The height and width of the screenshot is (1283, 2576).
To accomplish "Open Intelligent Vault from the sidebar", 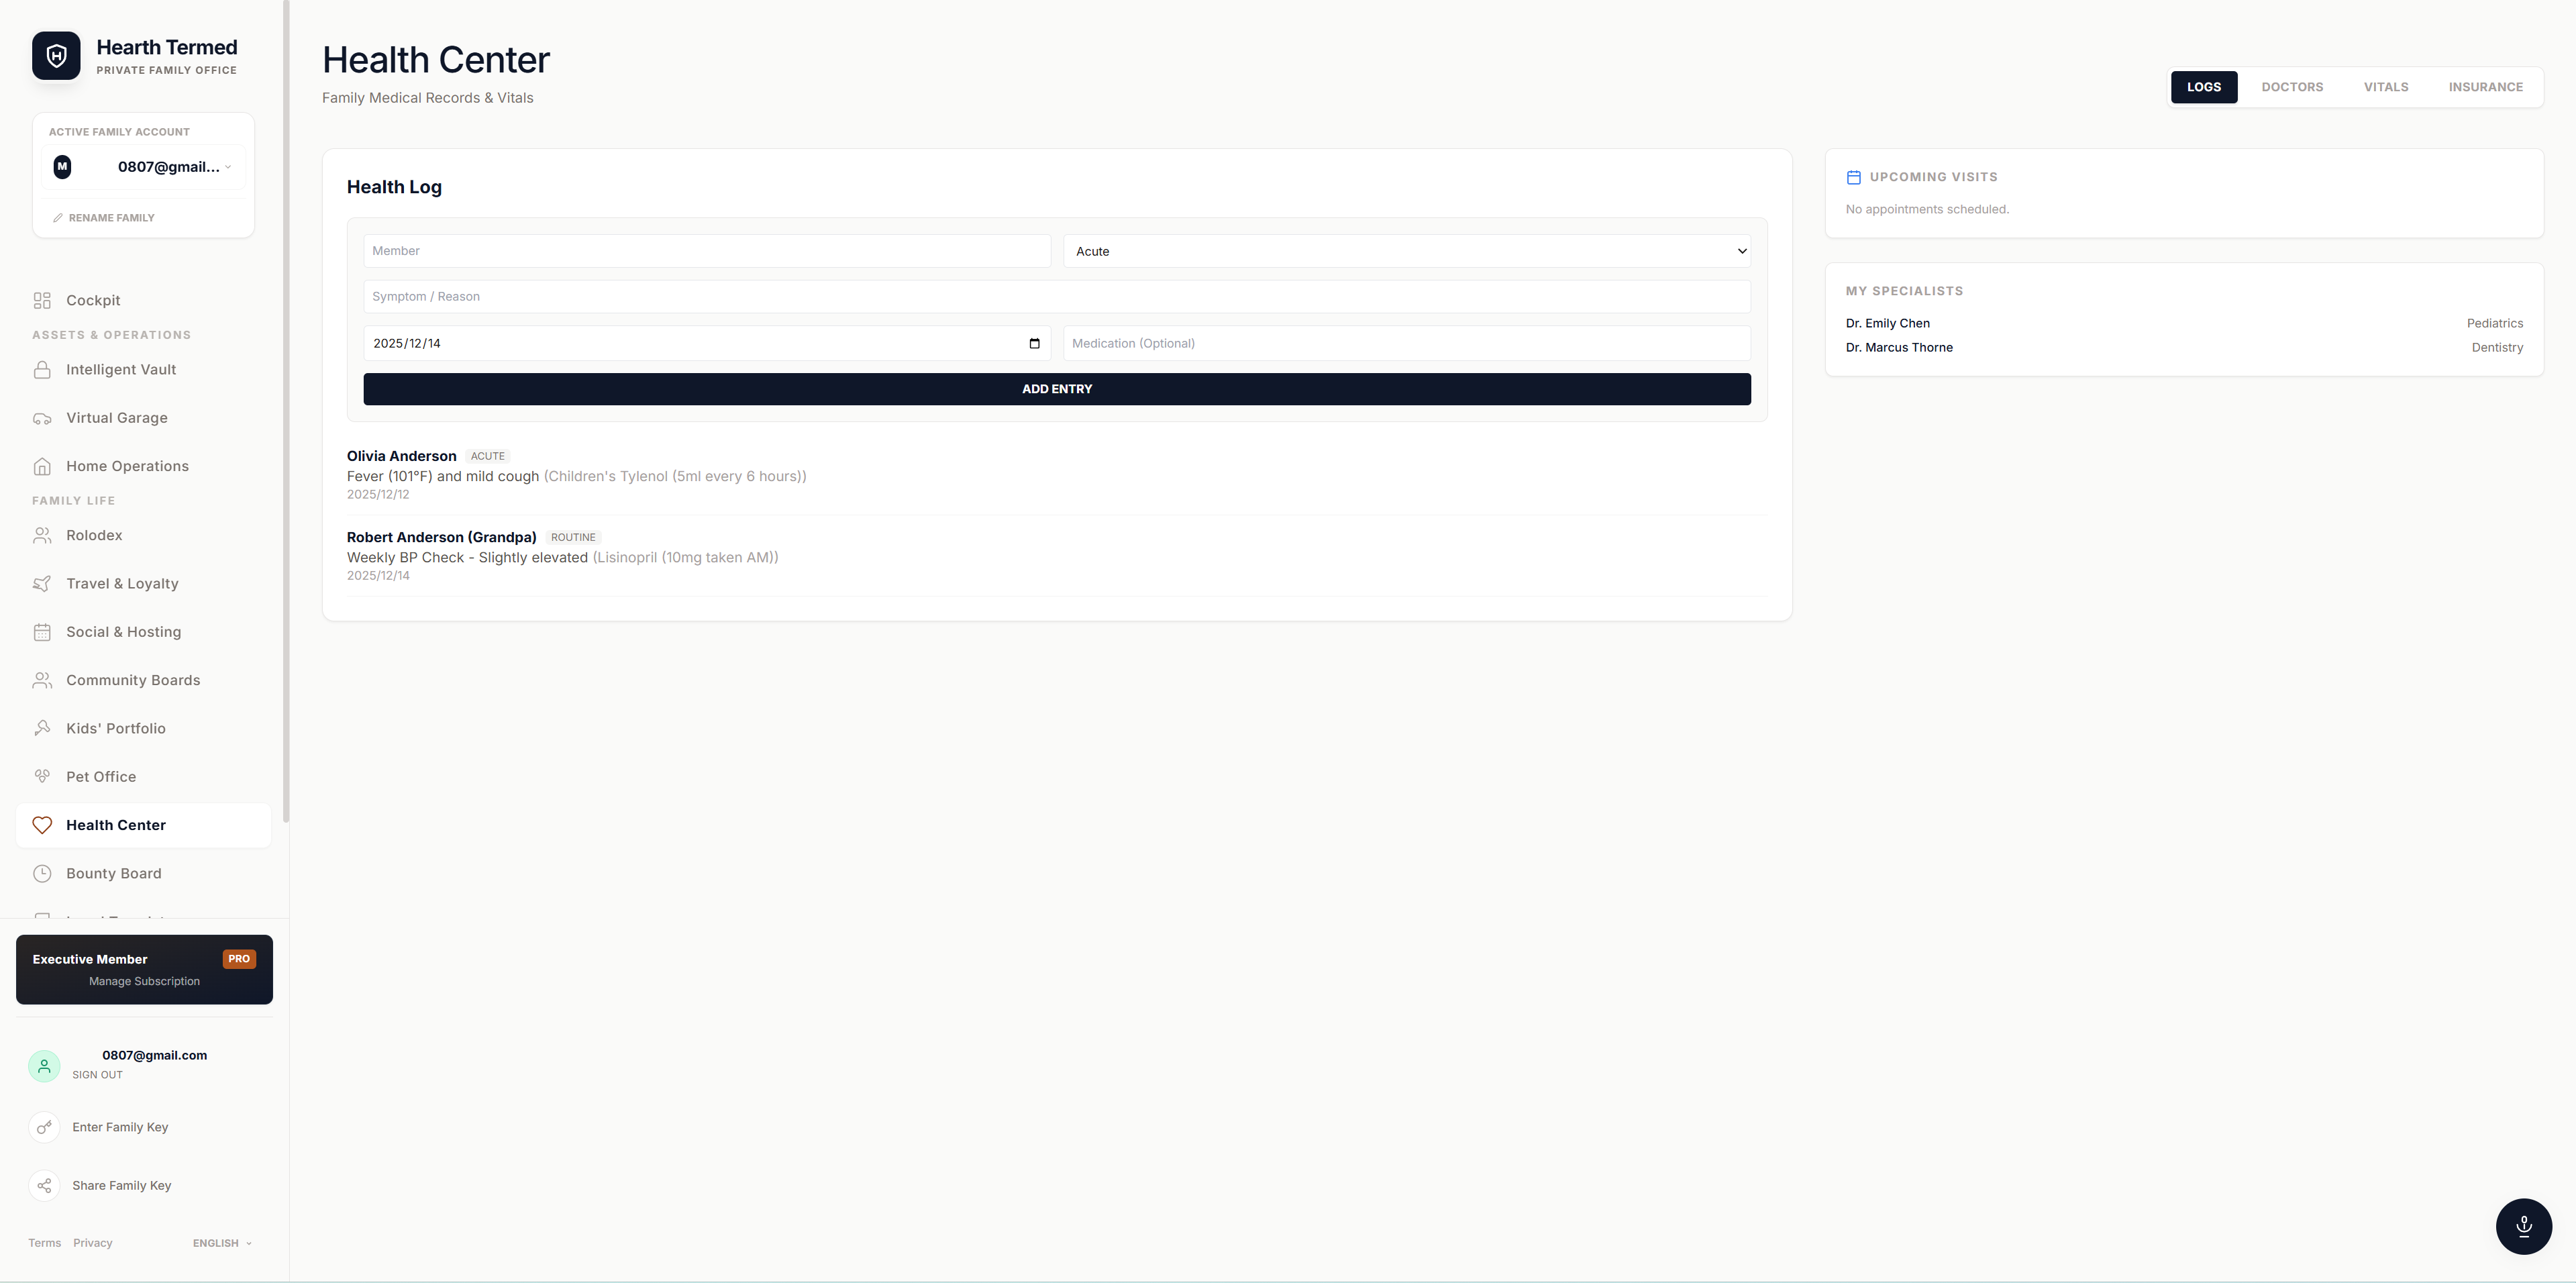I will pos(120,370).
